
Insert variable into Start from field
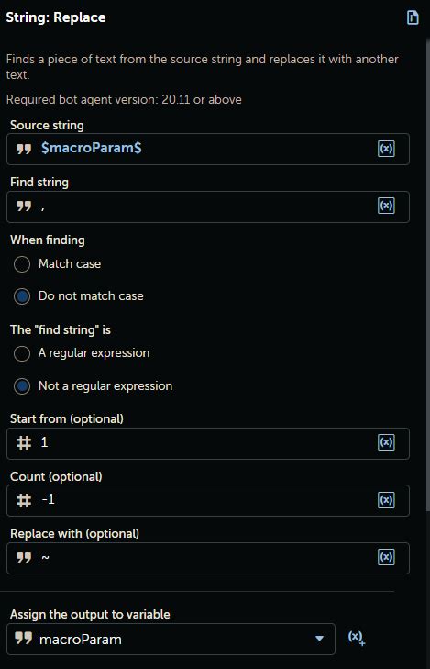(386, 442)
